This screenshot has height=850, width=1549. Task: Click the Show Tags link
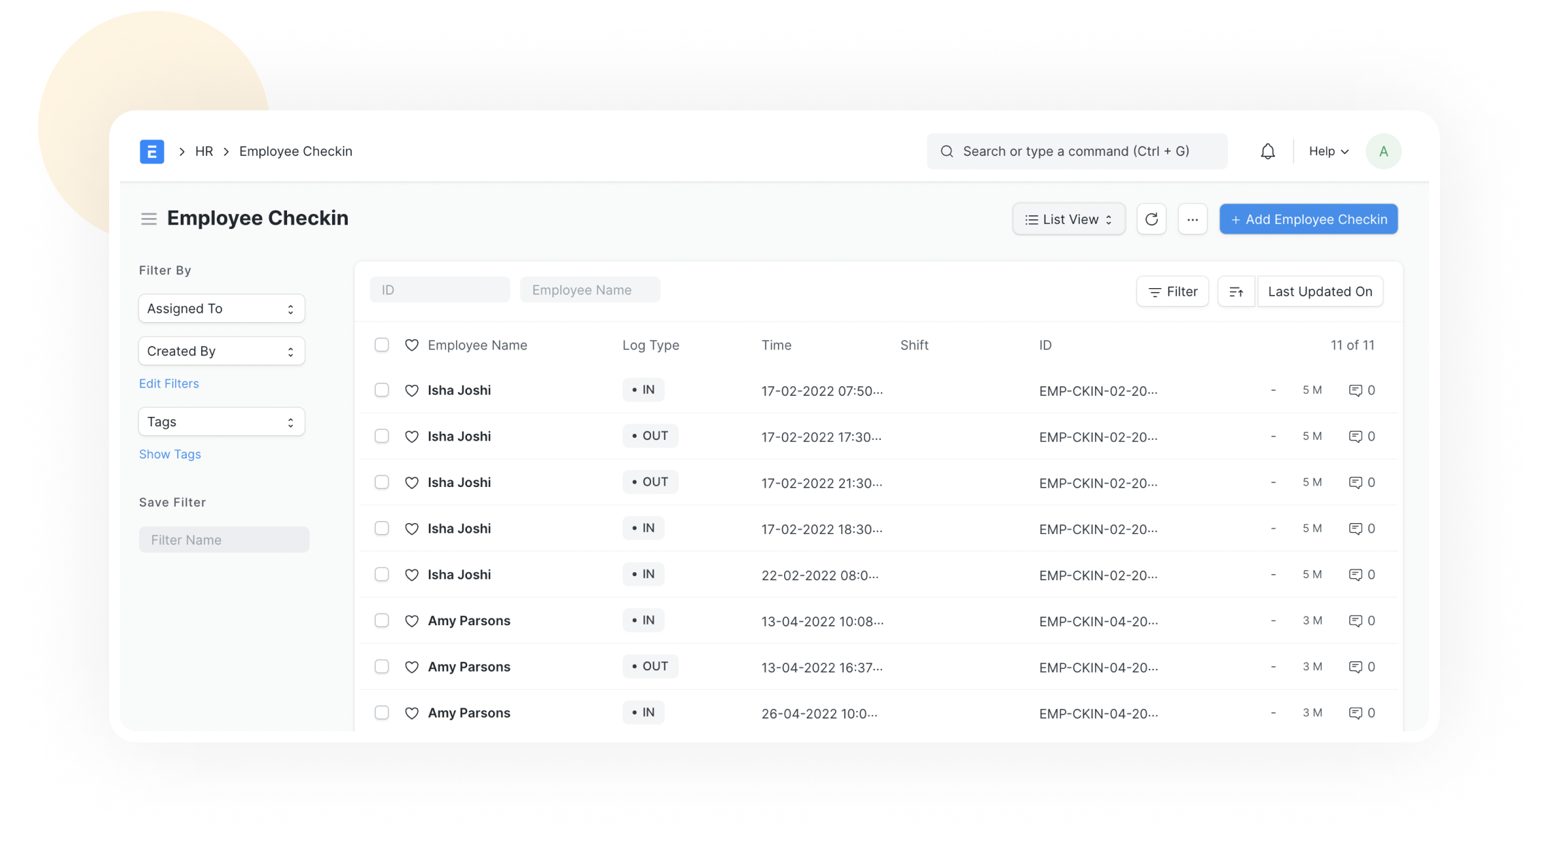click(x=170, y=454)
